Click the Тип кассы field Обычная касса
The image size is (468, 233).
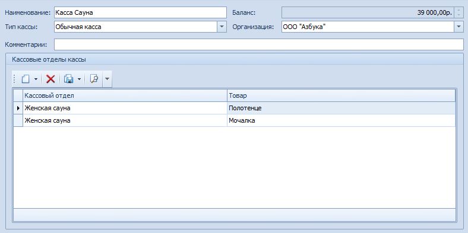click(135, 27)
